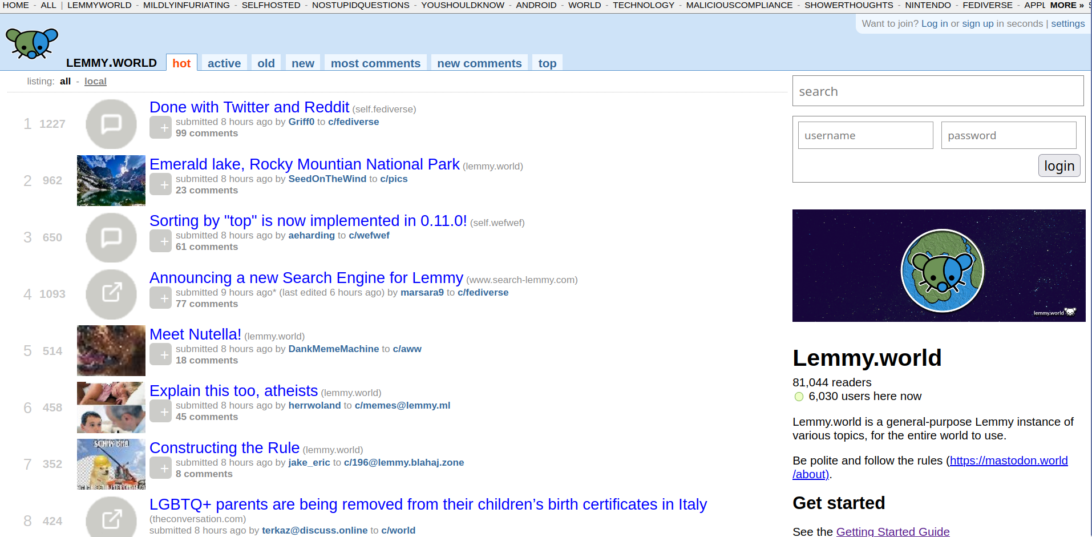The image size is (1092, 537).
Task: Open ALL in top community bar
Action: 48,5
